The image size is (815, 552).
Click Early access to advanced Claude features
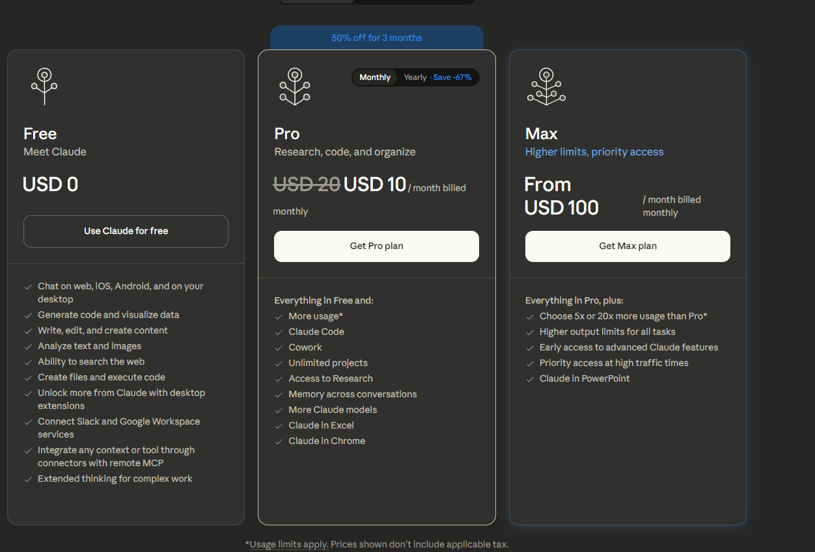click(629, 347)
